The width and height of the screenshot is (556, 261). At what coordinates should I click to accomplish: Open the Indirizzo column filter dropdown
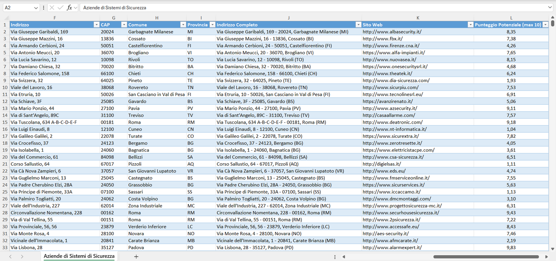(x=96, y=25)
